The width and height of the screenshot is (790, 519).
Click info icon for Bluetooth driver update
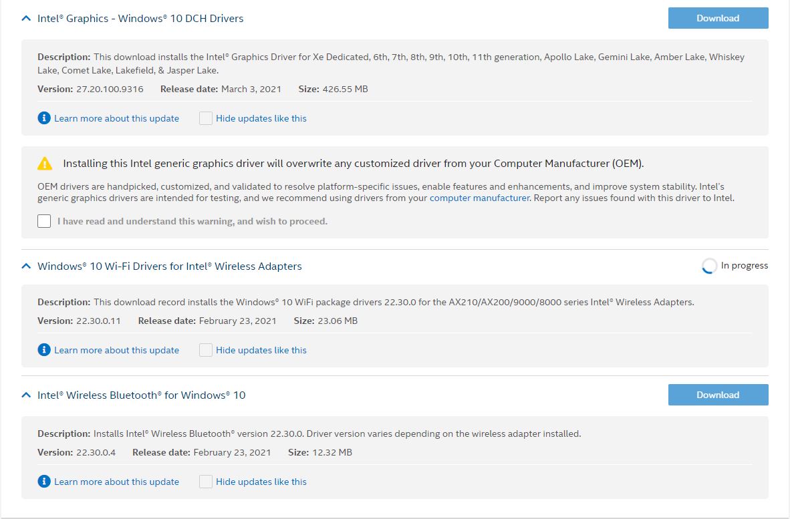tap(44, 481)
